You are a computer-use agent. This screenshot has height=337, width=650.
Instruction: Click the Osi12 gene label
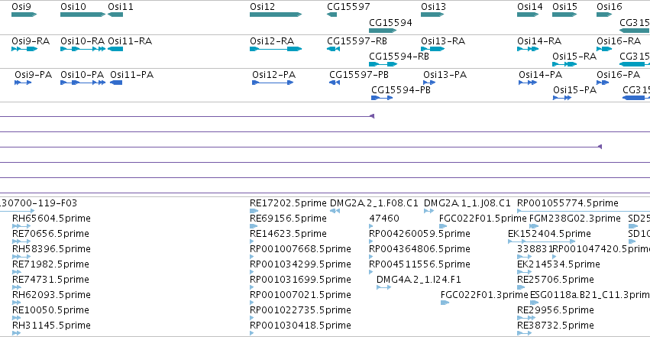pyautogui.click(x=262, y=7)
